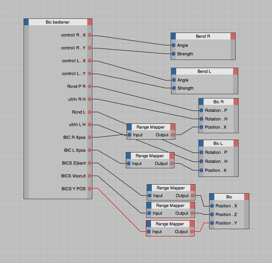Select the Bic bediener node title bar
The height and width of the screenshot is (263, 272).
[x=58, y=22]
